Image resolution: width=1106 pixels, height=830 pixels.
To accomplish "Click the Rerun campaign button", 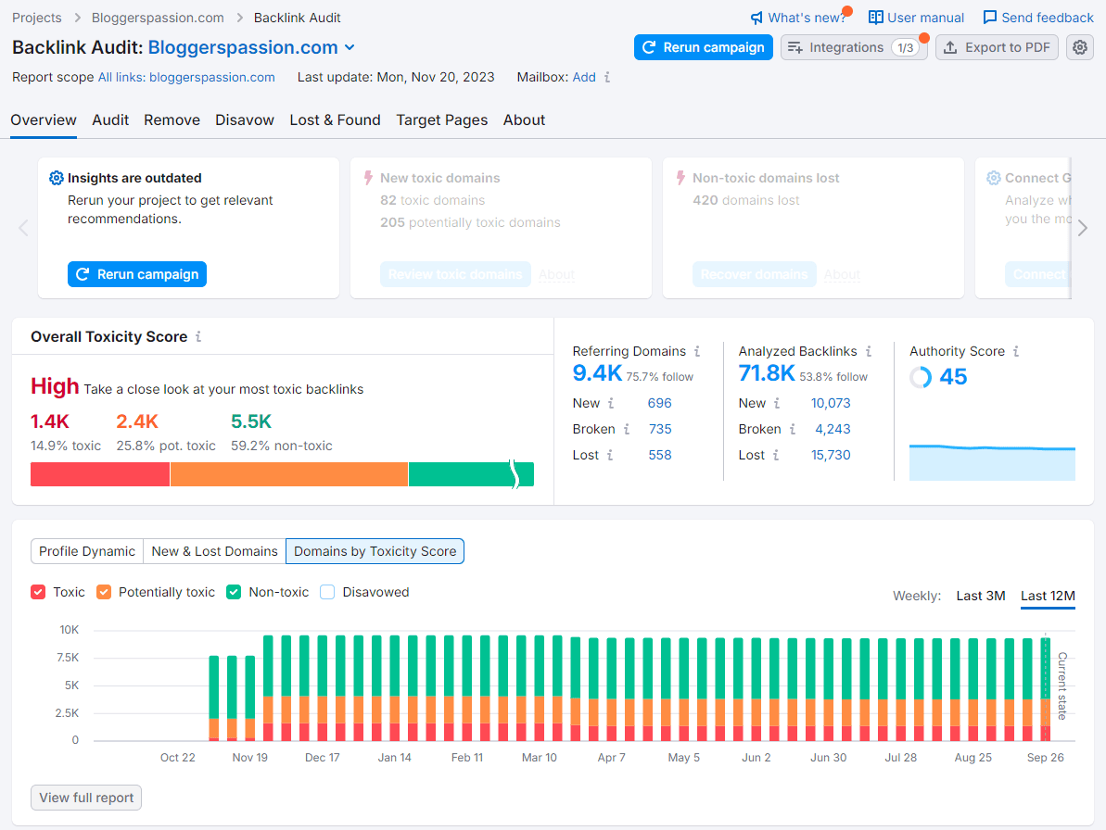I will [703, 46].
